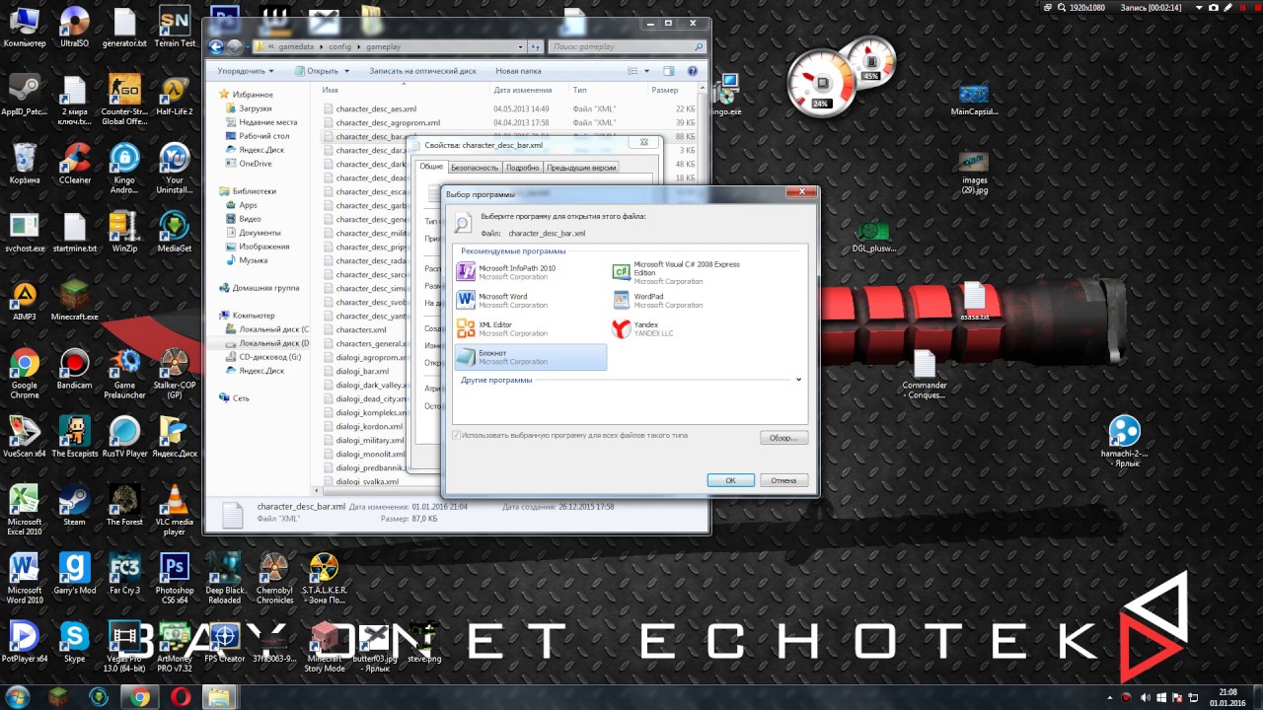Open OneDrive in Explorer sidebar
1263x710 pixels.
(x=255, y=164)
